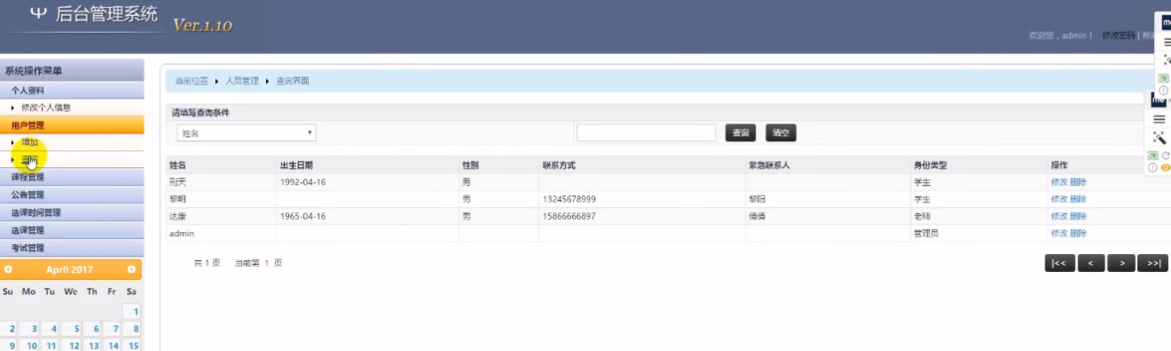Screen dimensions: 1171x351
Task: Click identity type 管理员
Action: tap(926, 233)
